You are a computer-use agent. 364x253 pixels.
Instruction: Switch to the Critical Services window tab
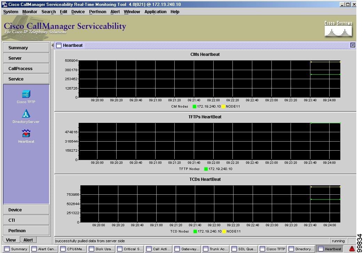point(130,249)
